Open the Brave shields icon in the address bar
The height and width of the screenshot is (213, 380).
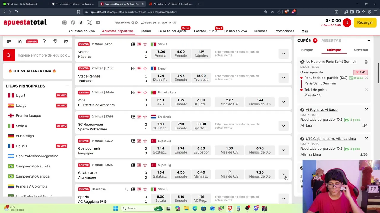click(286, 12)
